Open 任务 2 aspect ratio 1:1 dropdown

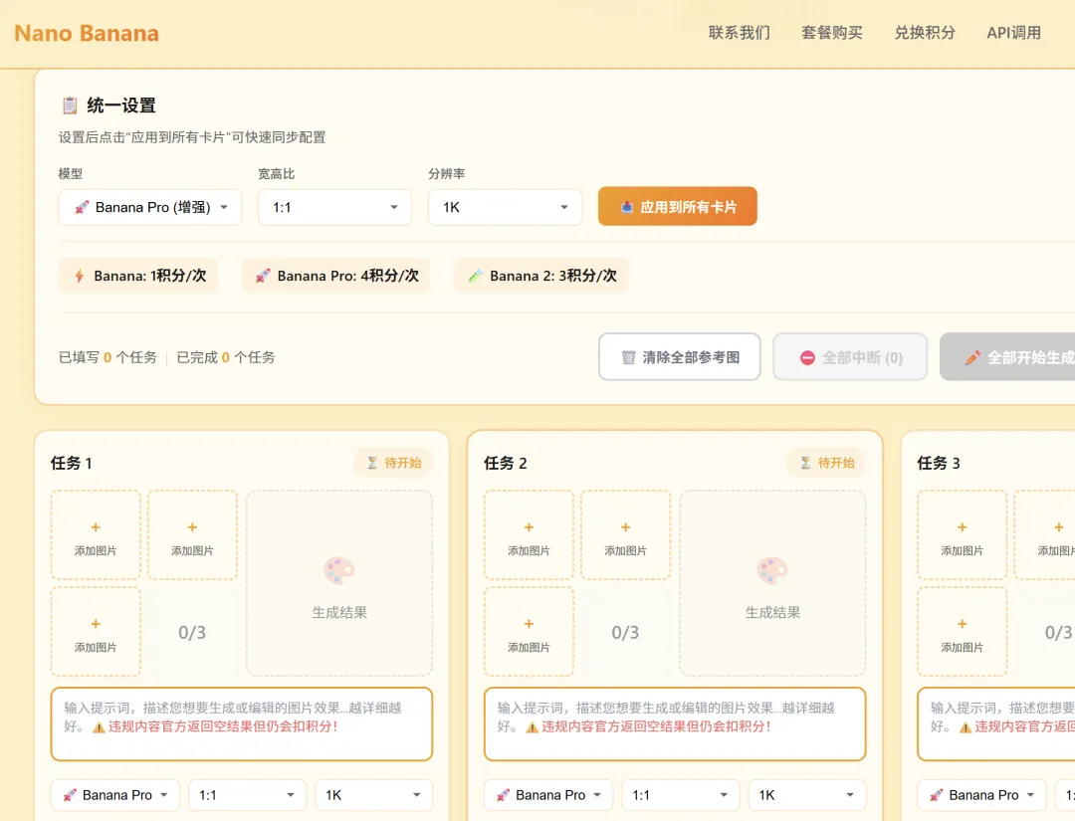(x=680, y=795)
